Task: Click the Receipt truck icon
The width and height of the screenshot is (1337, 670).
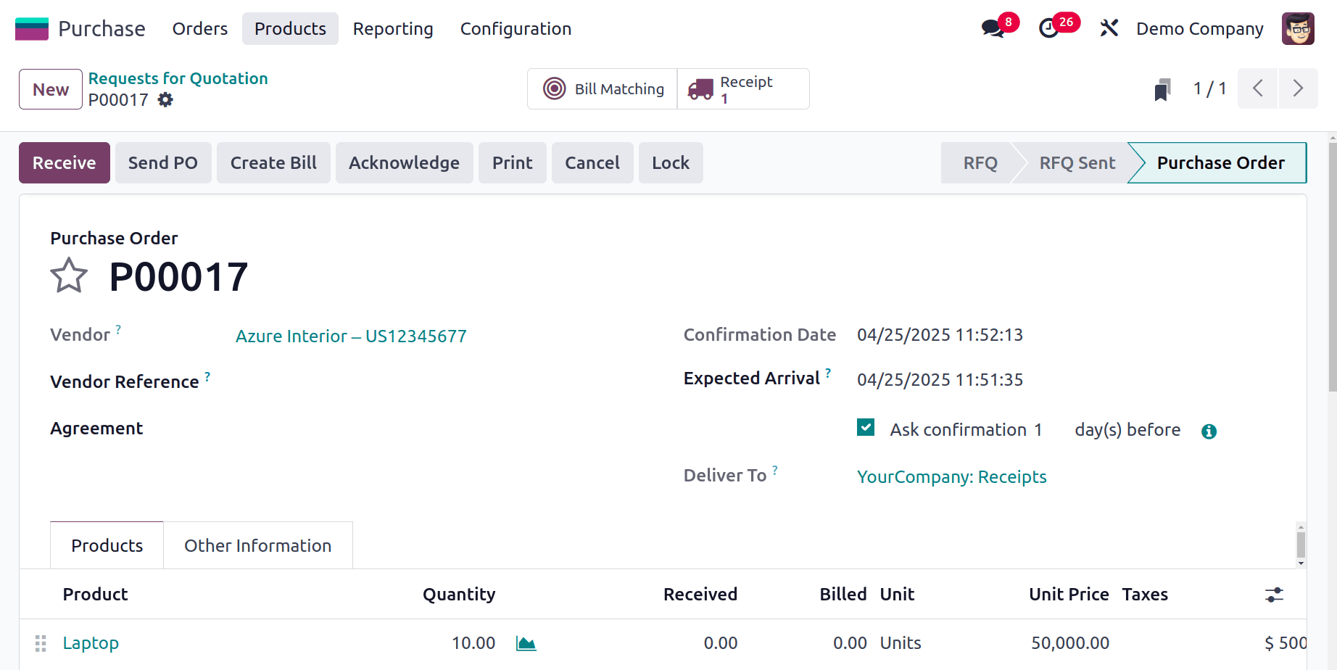Action: (x=700, y=89)
